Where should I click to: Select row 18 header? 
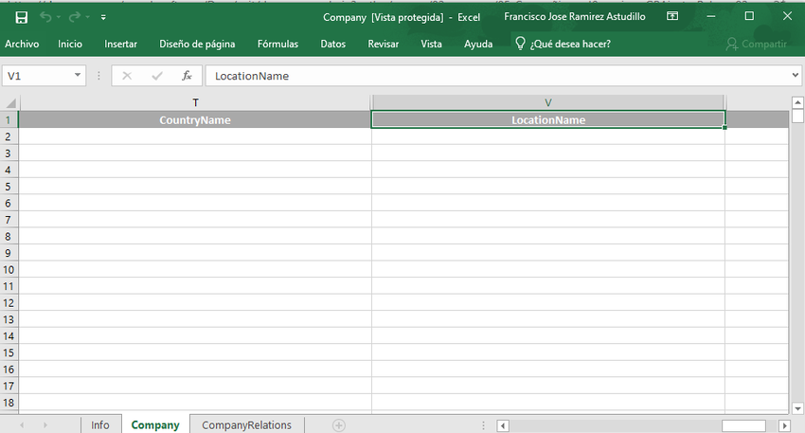(x=9, y=403)
